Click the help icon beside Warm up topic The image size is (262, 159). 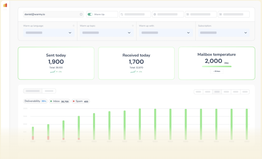point(133,26)
